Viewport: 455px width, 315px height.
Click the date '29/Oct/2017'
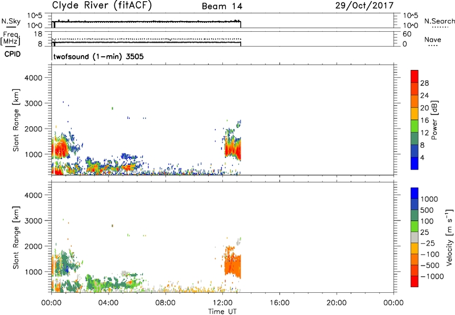tap(365, 6)
